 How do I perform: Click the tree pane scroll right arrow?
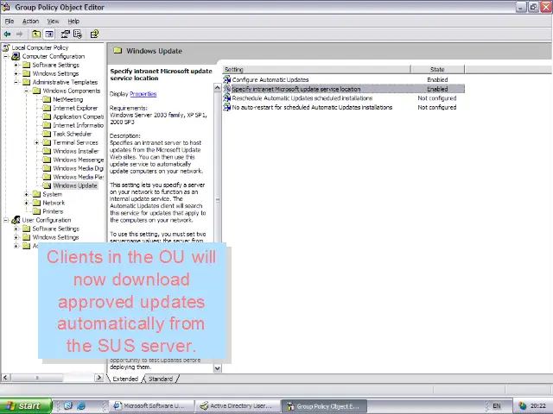click(99, 378)
